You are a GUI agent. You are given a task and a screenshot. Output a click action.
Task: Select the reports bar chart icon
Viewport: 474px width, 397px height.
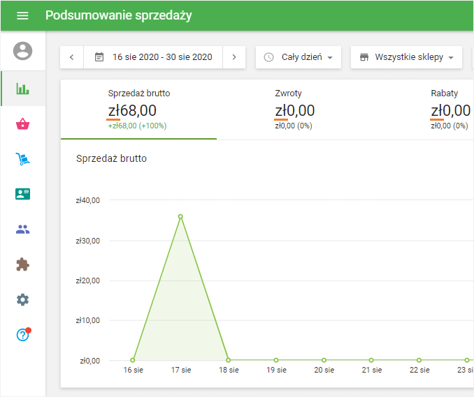[23, 89]
